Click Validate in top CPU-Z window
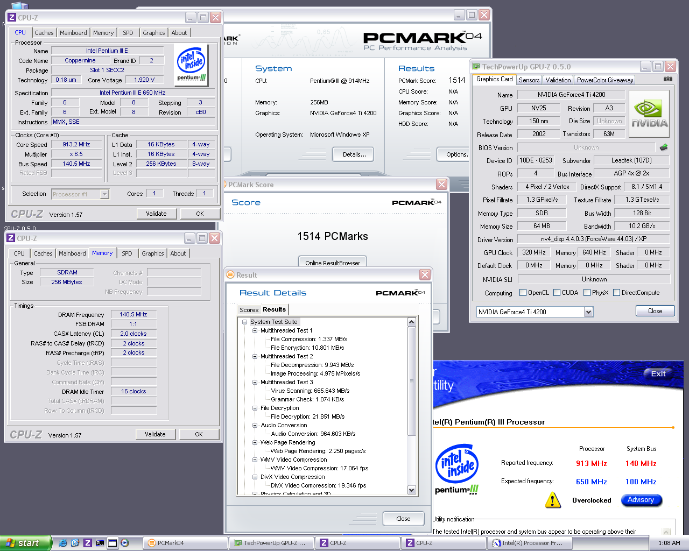This screenshot has height=551, width=689. point(156,214)
